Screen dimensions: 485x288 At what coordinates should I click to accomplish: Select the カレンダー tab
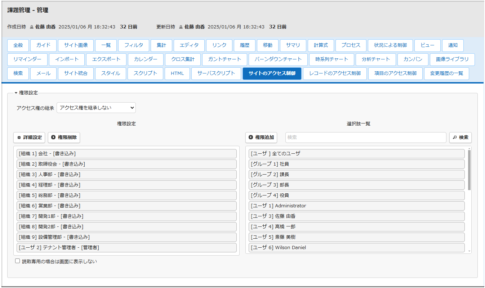tap(146, 59)
